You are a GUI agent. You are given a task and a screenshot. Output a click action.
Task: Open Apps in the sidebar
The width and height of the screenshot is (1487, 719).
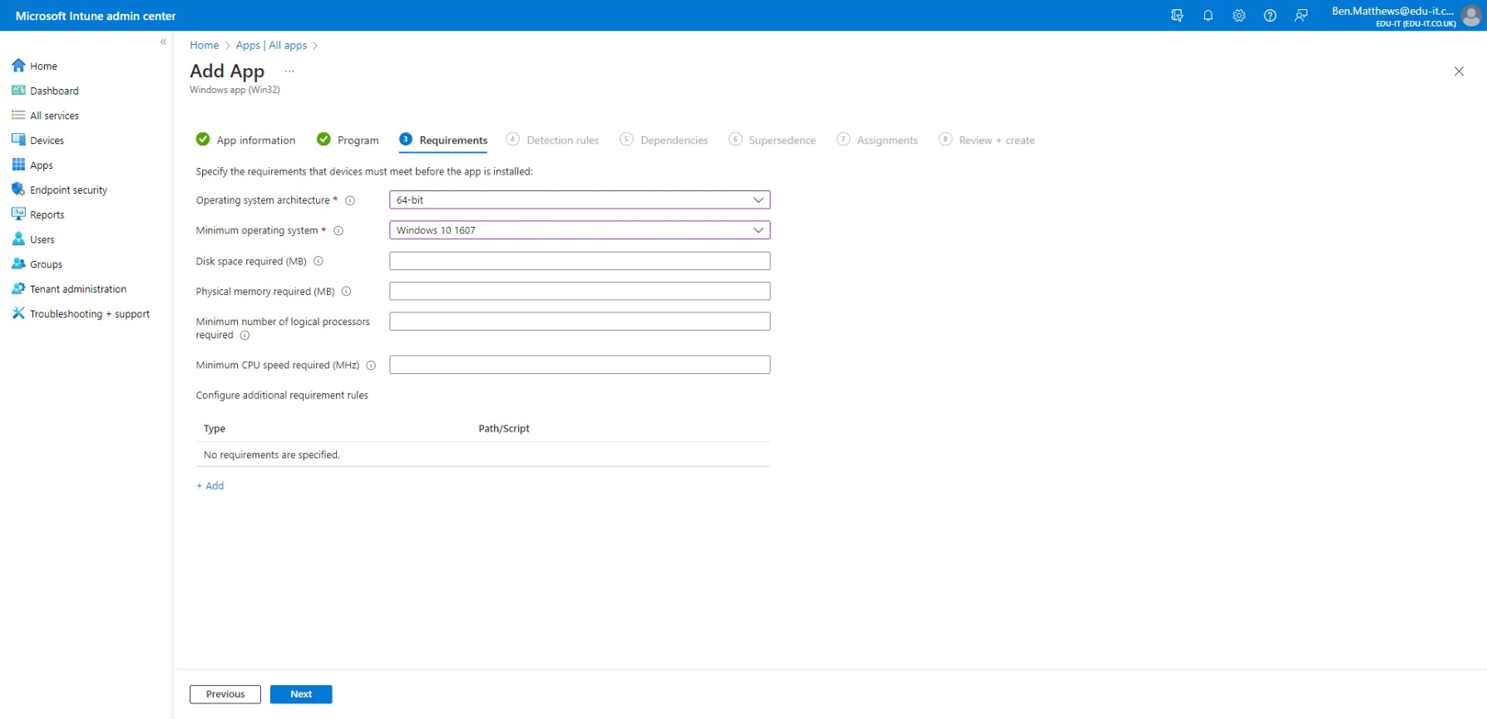32,165
